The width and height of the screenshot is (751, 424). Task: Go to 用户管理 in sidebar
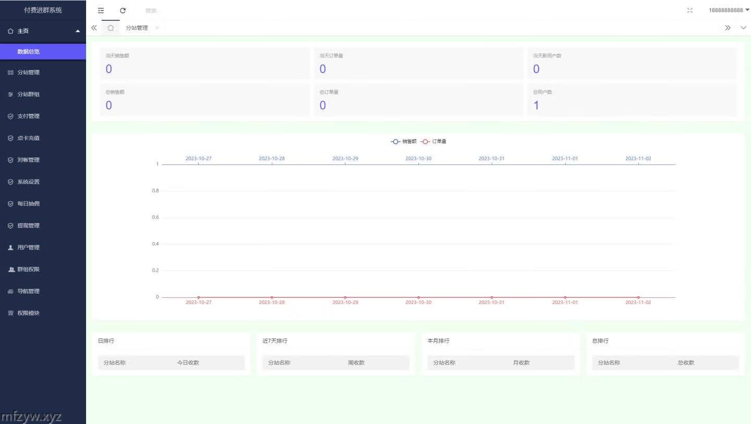click(x=29, y=248)
